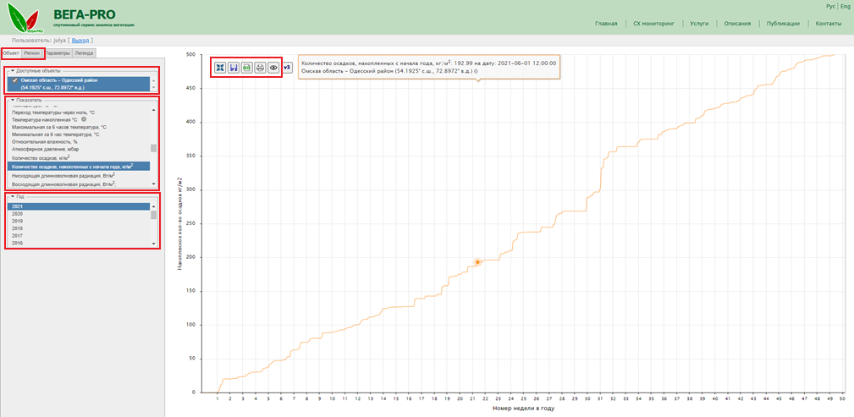Toggle the eye visibility icon in chart toolbar
Image resolution: width=854 pixels, height=417 pixels.
click(273, 68)
